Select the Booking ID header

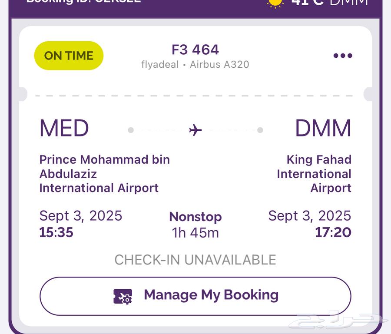point(83,2)
